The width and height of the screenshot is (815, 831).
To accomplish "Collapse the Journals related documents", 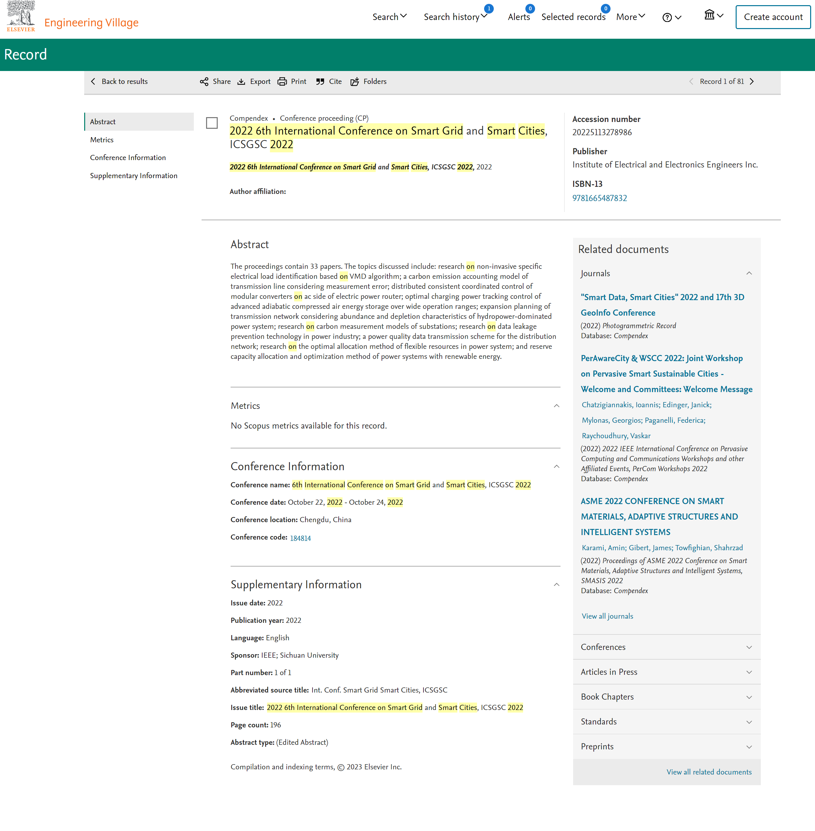I will pyautogui.click(x=749, y=273).
